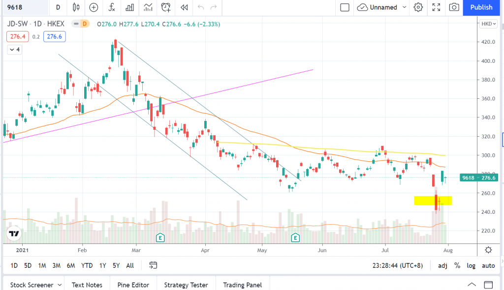Take a snapshot with camera icon
This screenshot has width=504, height=290.
pyautogui.click(x=454, y=7)
